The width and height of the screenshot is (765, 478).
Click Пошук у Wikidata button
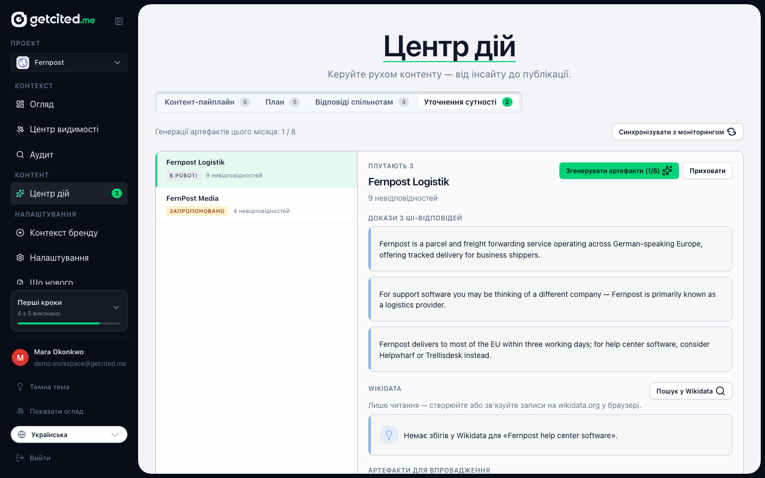(x=691, y=391)
